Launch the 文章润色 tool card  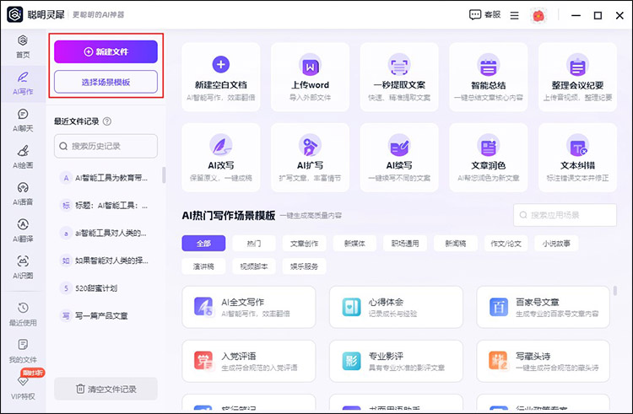click(489, 158)
